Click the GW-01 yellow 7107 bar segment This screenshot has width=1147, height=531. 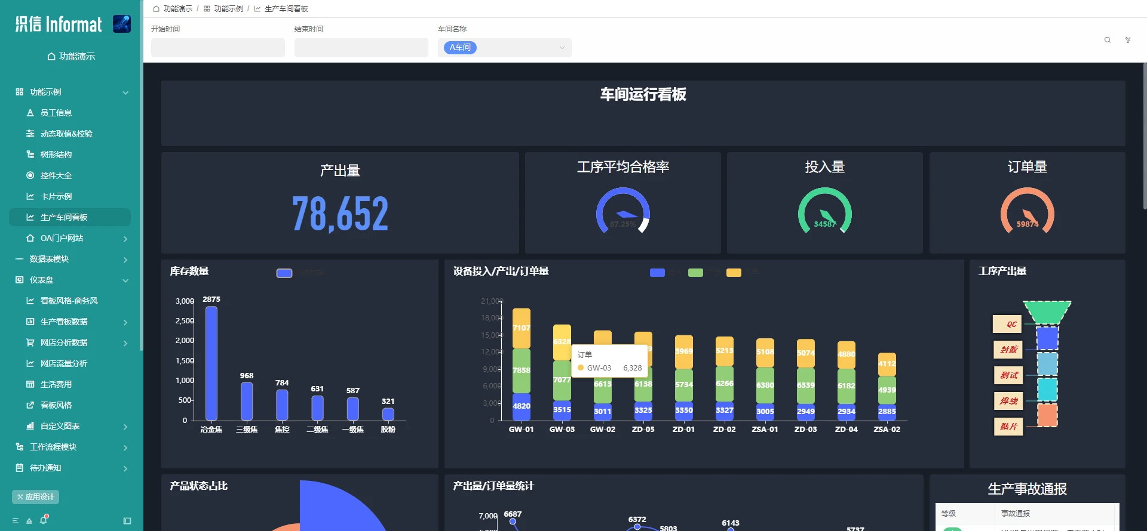click(522, 329)
